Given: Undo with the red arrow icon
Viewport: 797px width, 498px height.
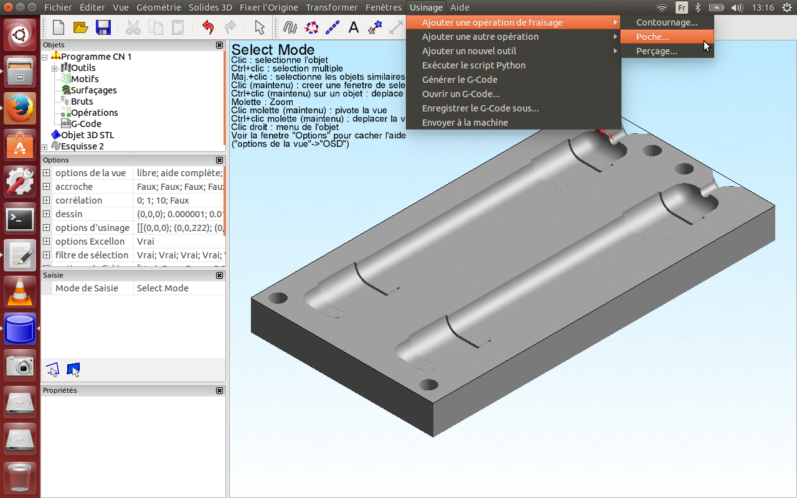Looking at the screenshot, I should 208,27.
